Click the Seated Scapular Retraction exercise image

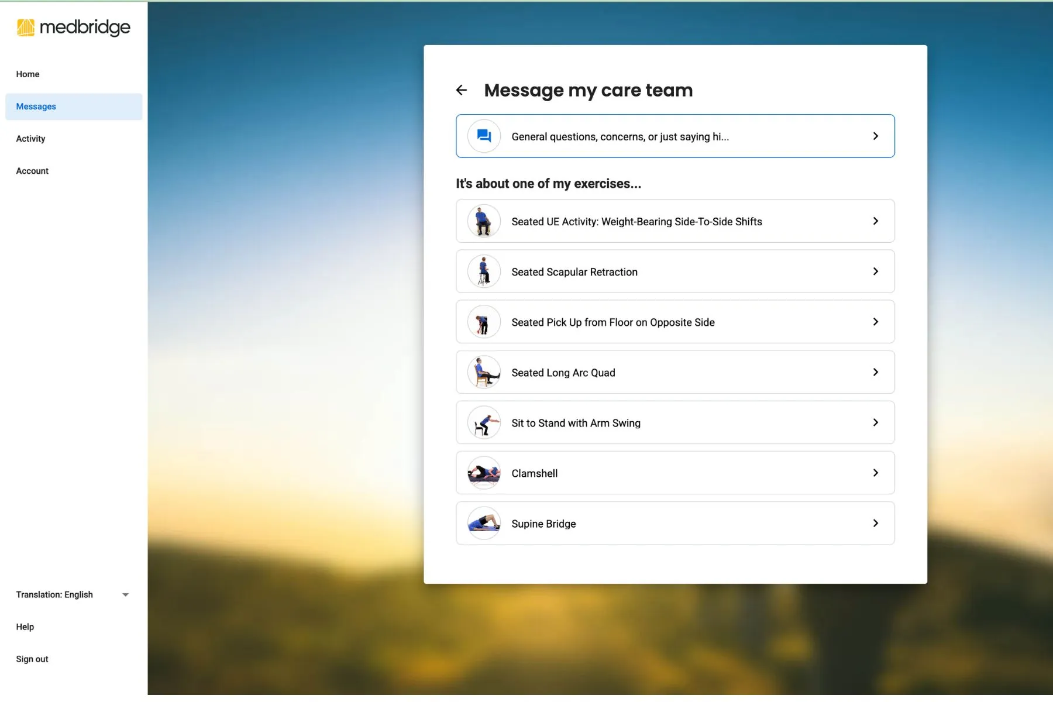(484, 271)
